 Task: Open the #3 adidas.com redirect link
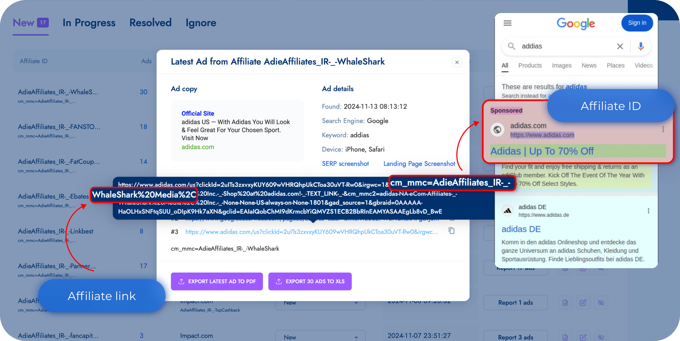click(x=312, y=232)
